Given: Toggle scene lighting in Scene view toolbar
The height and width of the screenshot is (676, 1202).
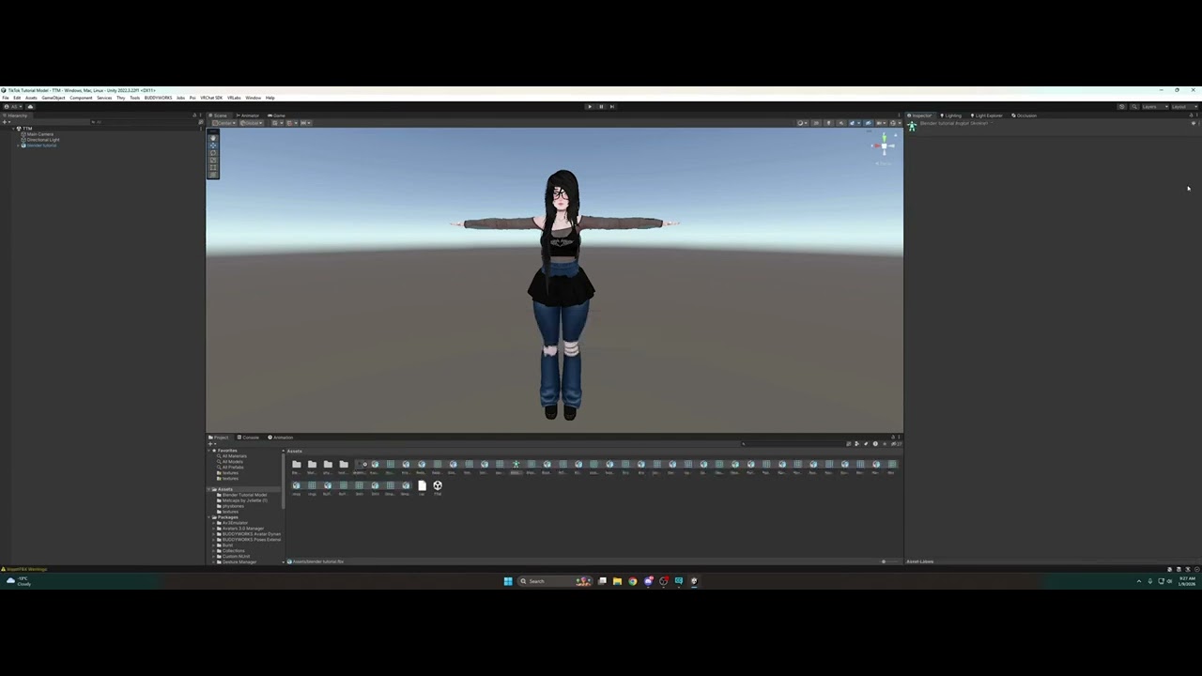Looking at the screenshot, I should click(828, 123).
